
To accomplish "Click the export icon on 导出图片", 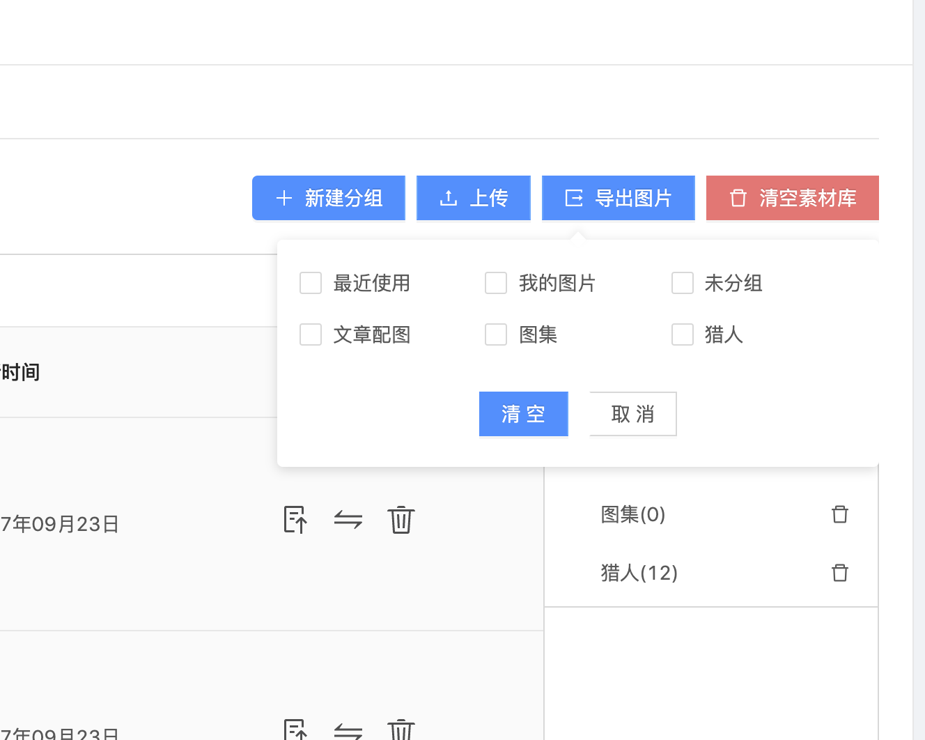I will click(x=574, y=198).
